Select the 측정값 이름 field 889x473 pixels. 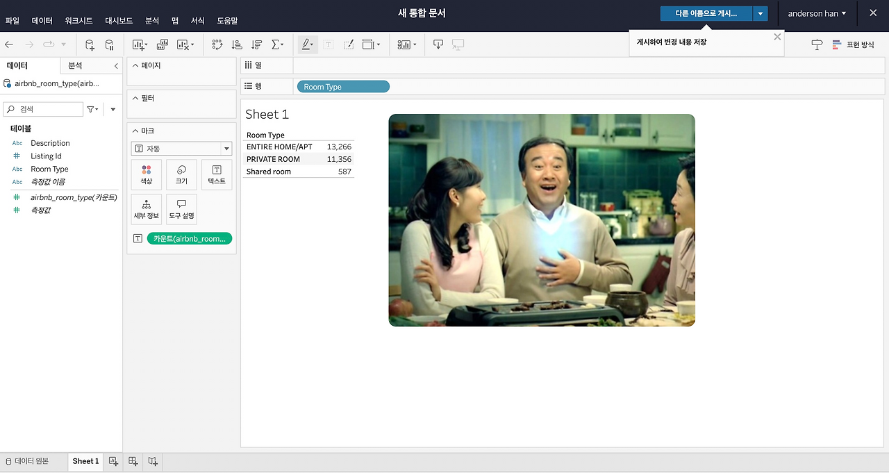(47, 182)
